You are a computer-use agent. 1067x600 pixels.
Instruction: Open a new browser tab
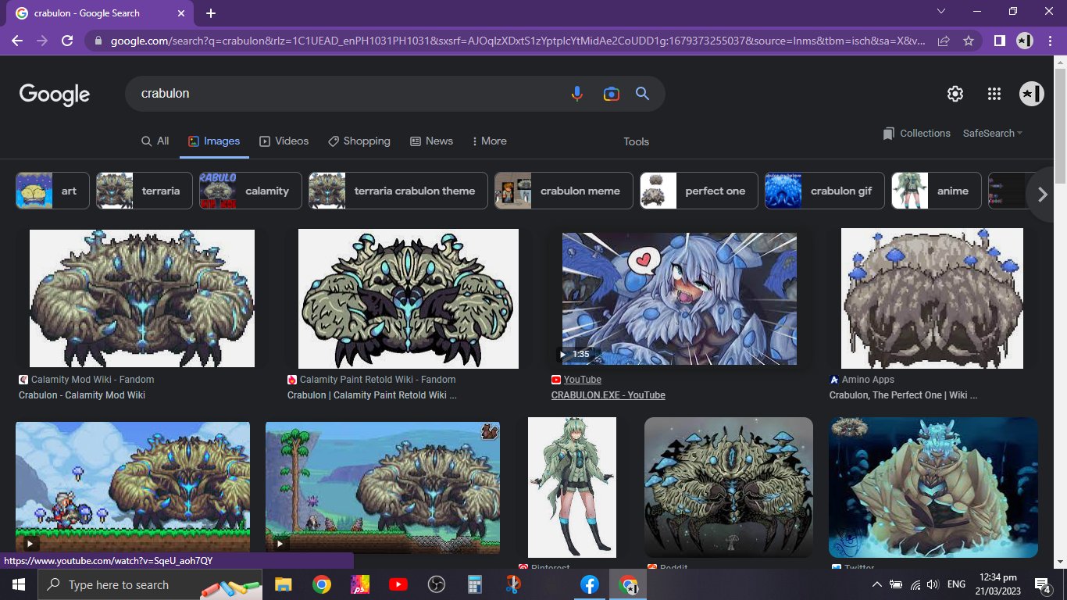(211, 13)
